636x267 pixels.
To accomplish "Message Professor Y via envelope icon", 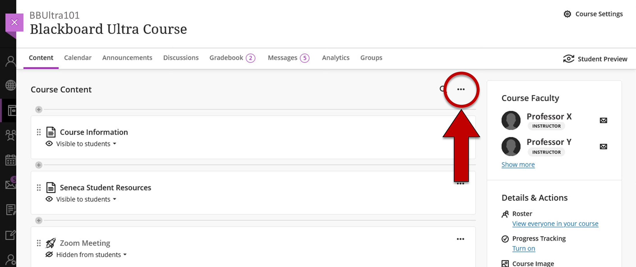I will coord(603,147).
